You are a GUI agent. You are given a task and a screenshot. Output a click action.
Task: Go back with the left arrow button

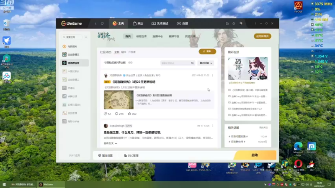[95, 23]
